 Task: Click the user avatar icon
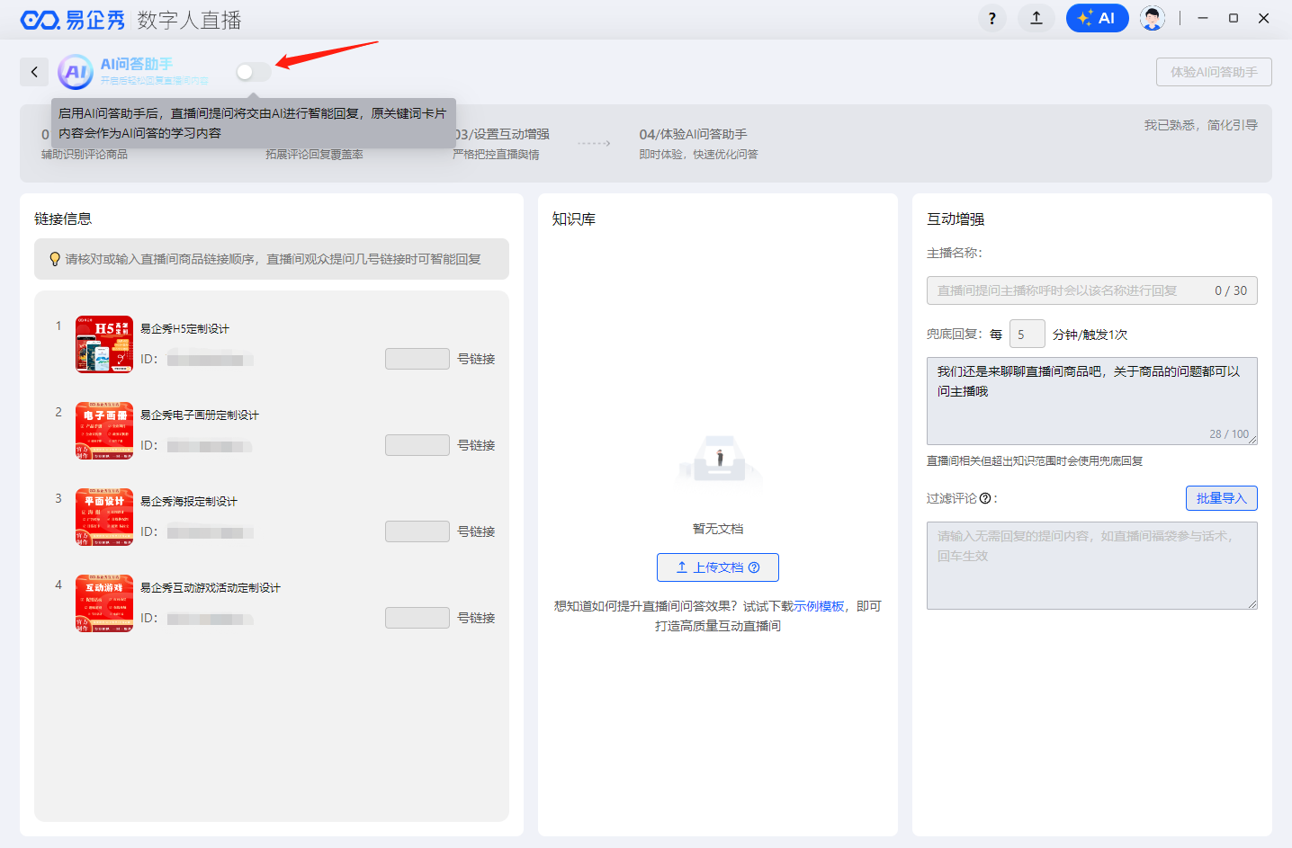coord(1153,18)
